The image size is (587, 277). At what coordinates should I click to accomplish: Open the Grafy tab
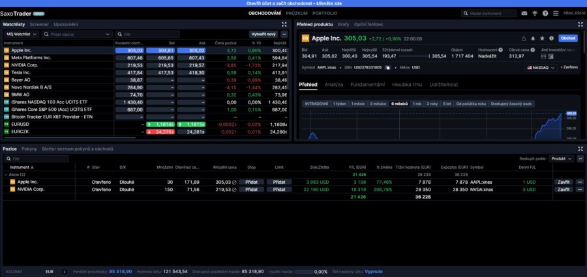343,24
